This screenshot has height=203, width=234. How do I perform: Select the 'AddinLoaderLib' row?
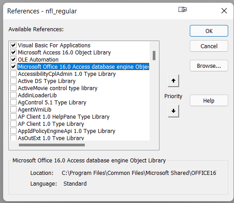click(38, 95)
